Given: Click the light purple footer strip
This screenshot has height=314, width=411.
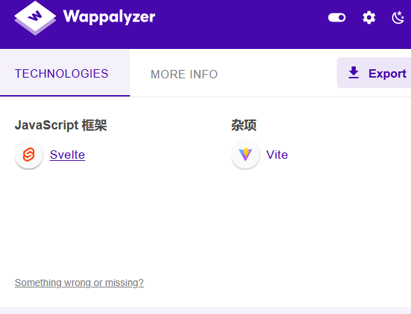Looking at the screenshot, I should pyautogui.click(x=206, y=311).
